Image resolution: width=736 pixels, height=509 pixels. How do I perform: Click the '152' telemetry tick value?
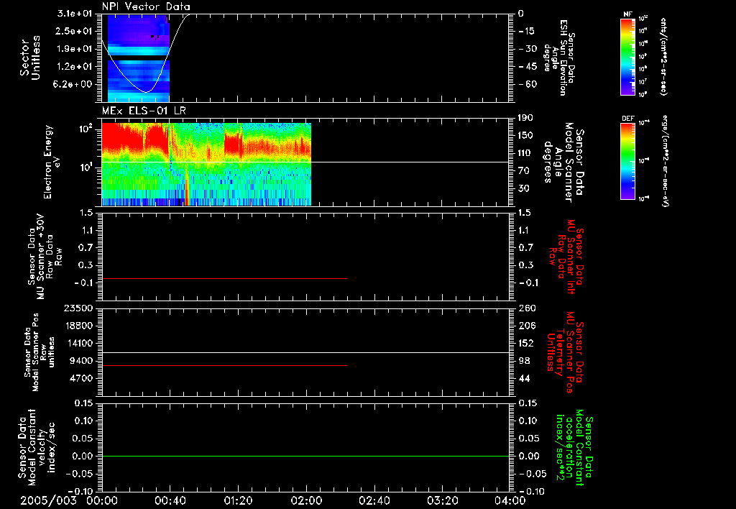pyautogui.click(x=527, y=343)
